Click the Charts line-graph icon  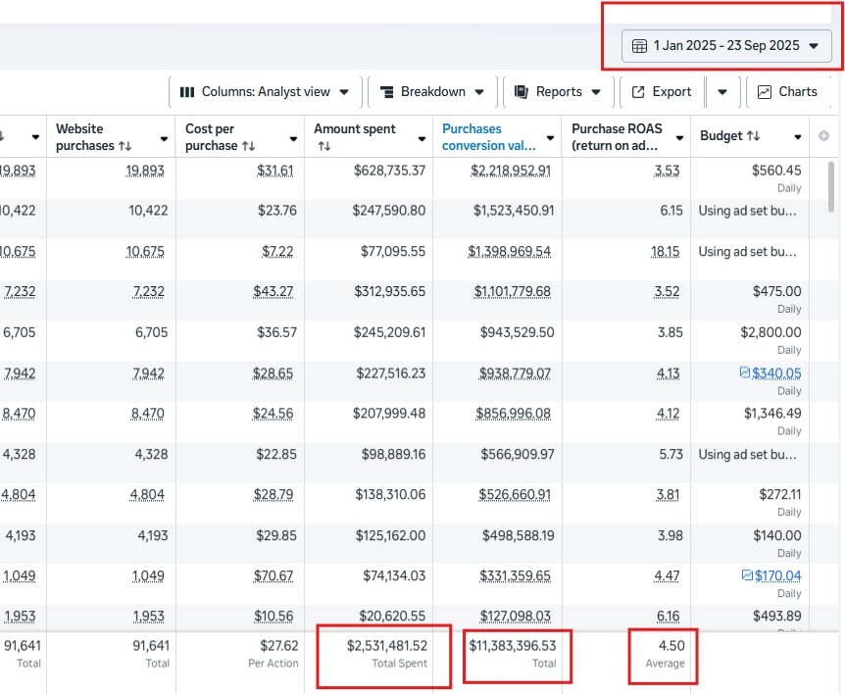(765, 92)
